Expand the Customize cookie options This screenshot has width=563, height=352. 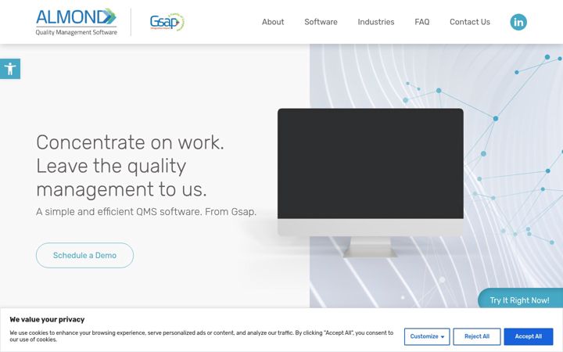click(x=427, y=336)
